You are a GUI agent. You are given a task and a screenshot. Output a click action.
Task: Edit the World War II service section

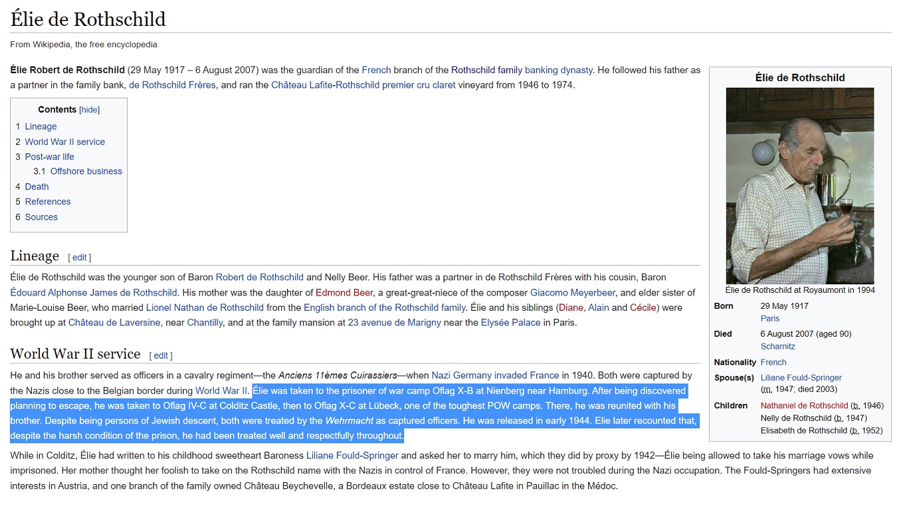tap(161, 355)
